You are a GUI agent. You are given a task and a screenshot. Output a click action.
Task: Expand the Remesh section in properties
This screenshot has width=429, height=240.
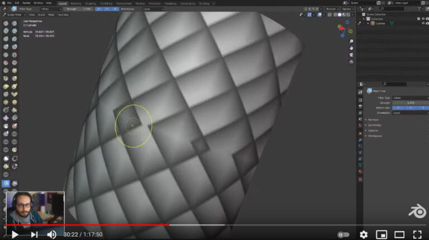click(373, 120)
